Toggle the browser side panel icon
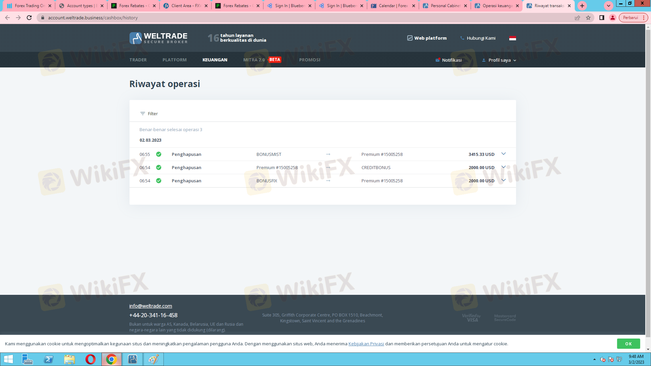651x366 pixels. [x=602, y=18]
